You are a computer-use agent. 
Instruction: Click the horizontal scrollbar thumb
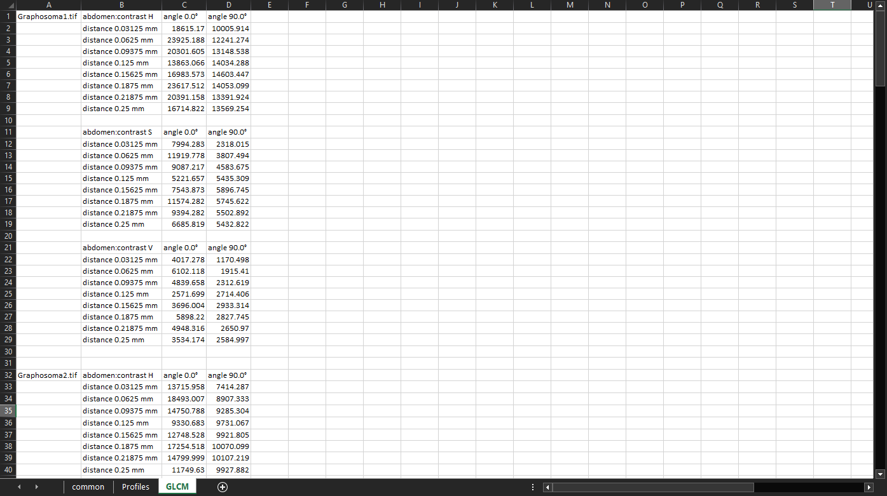click(x=653, y=487)
